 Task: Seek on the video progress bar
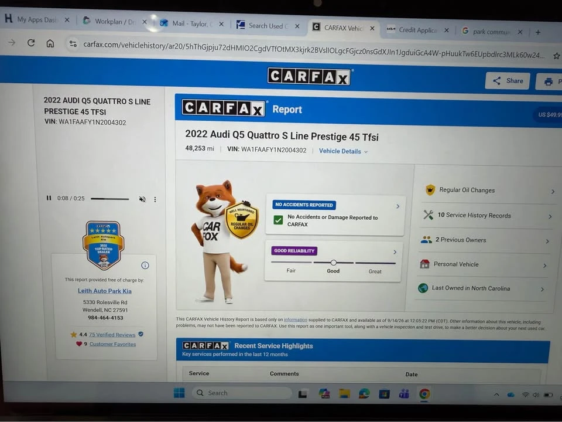pyautogui.click(x=109, y=199)
